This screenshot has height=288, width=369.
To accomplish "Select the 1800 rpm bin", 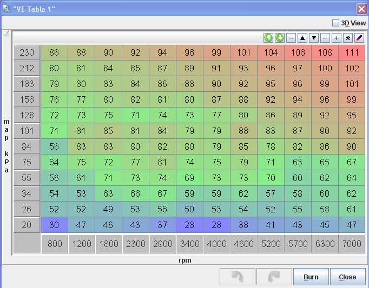I will (109, 244).
